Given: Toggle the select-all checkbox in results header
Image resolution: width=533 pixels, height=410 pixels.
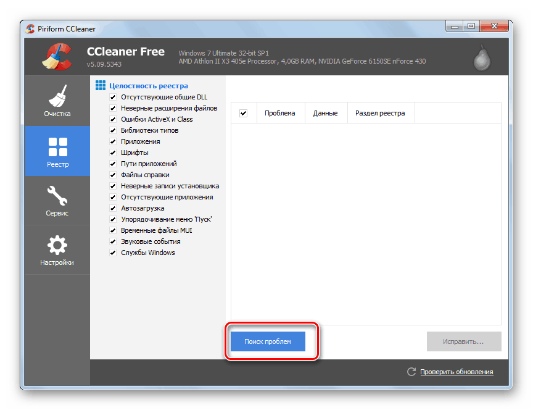Looking at the screenshot, I should pos(244,113).
